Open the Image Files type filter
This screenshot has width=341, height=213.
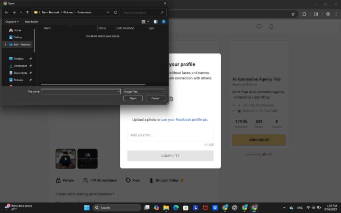(x=144, y=91)
